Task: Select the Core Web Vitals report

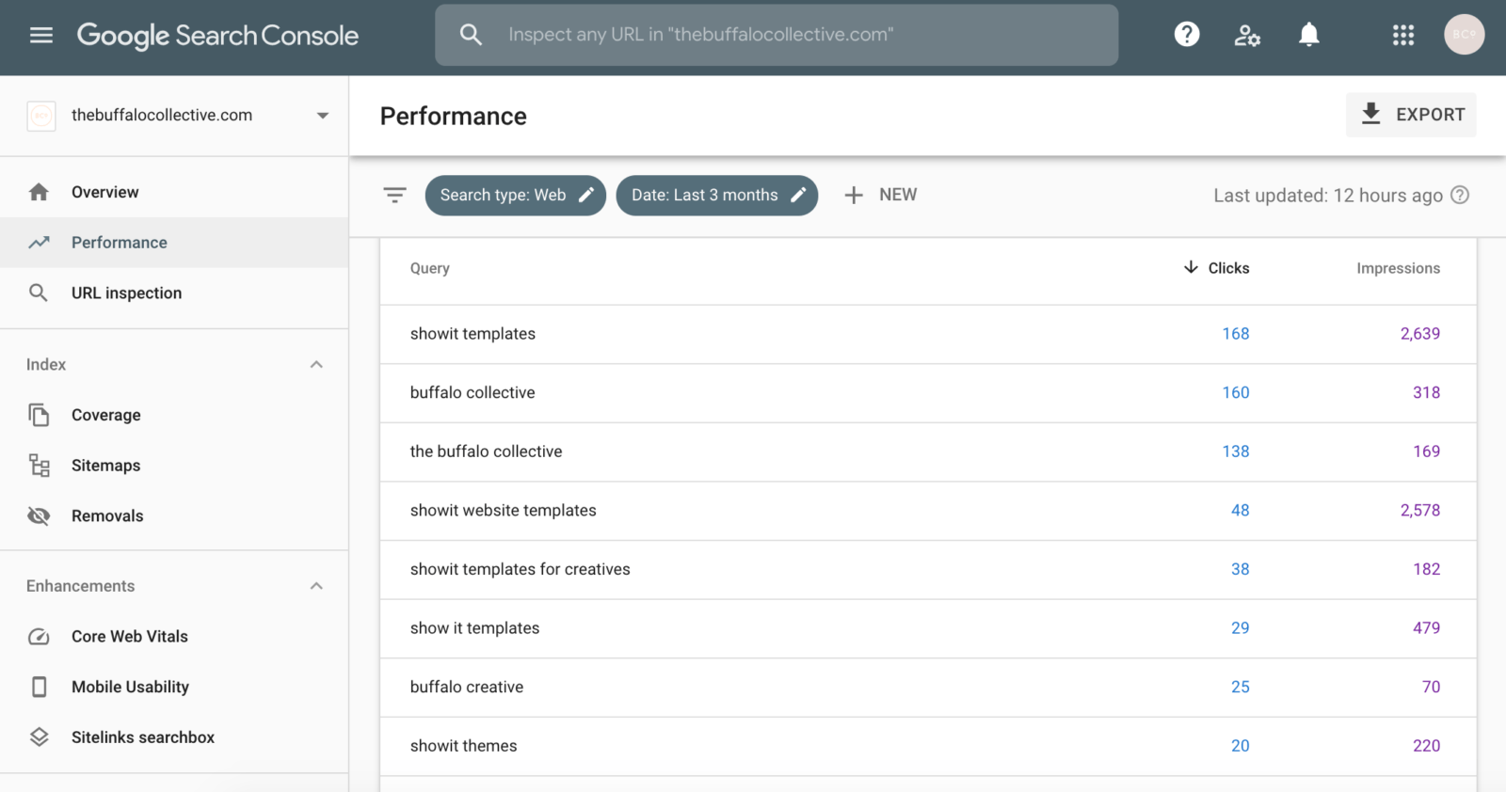Action: pos(129,636)
